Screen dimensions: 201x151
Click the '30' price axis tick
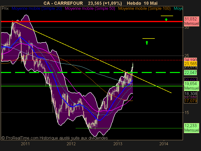[187, 27]
